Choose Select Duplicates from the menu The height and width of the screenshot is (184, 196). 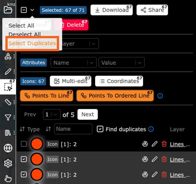32,43
